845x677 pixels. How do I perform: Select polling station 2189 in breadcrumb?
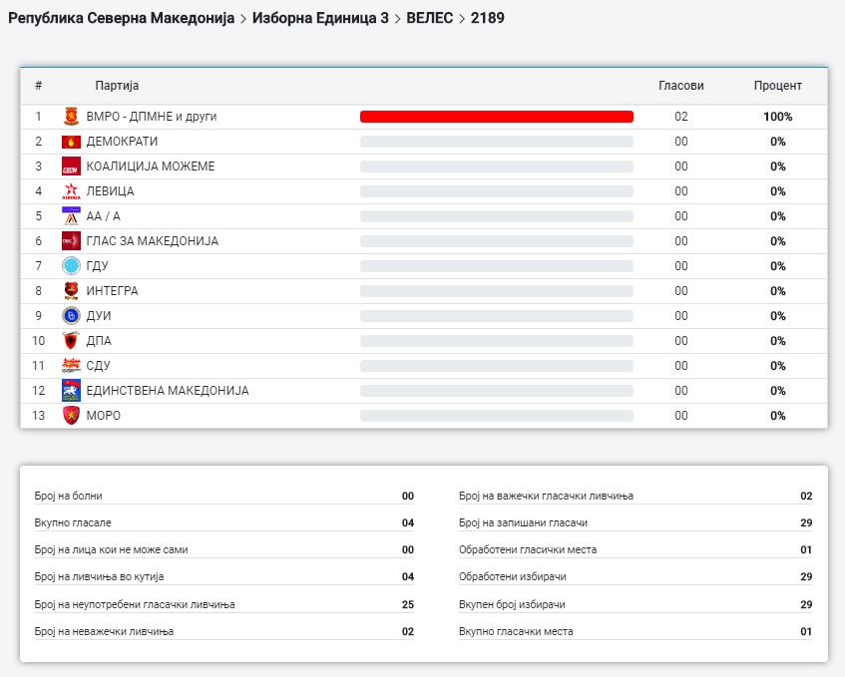tap(488, 18)
